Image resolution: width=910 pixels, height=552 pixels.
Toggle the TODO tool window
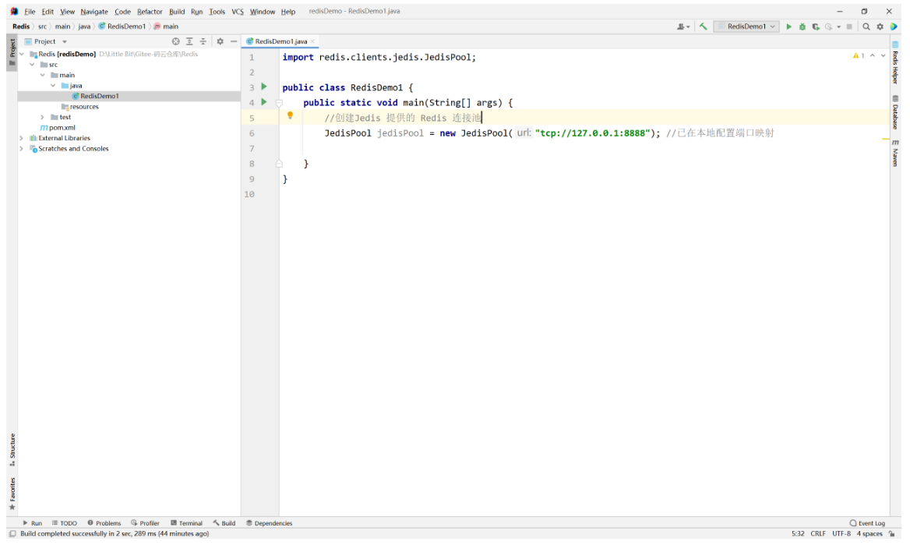(x=65, y=523)
